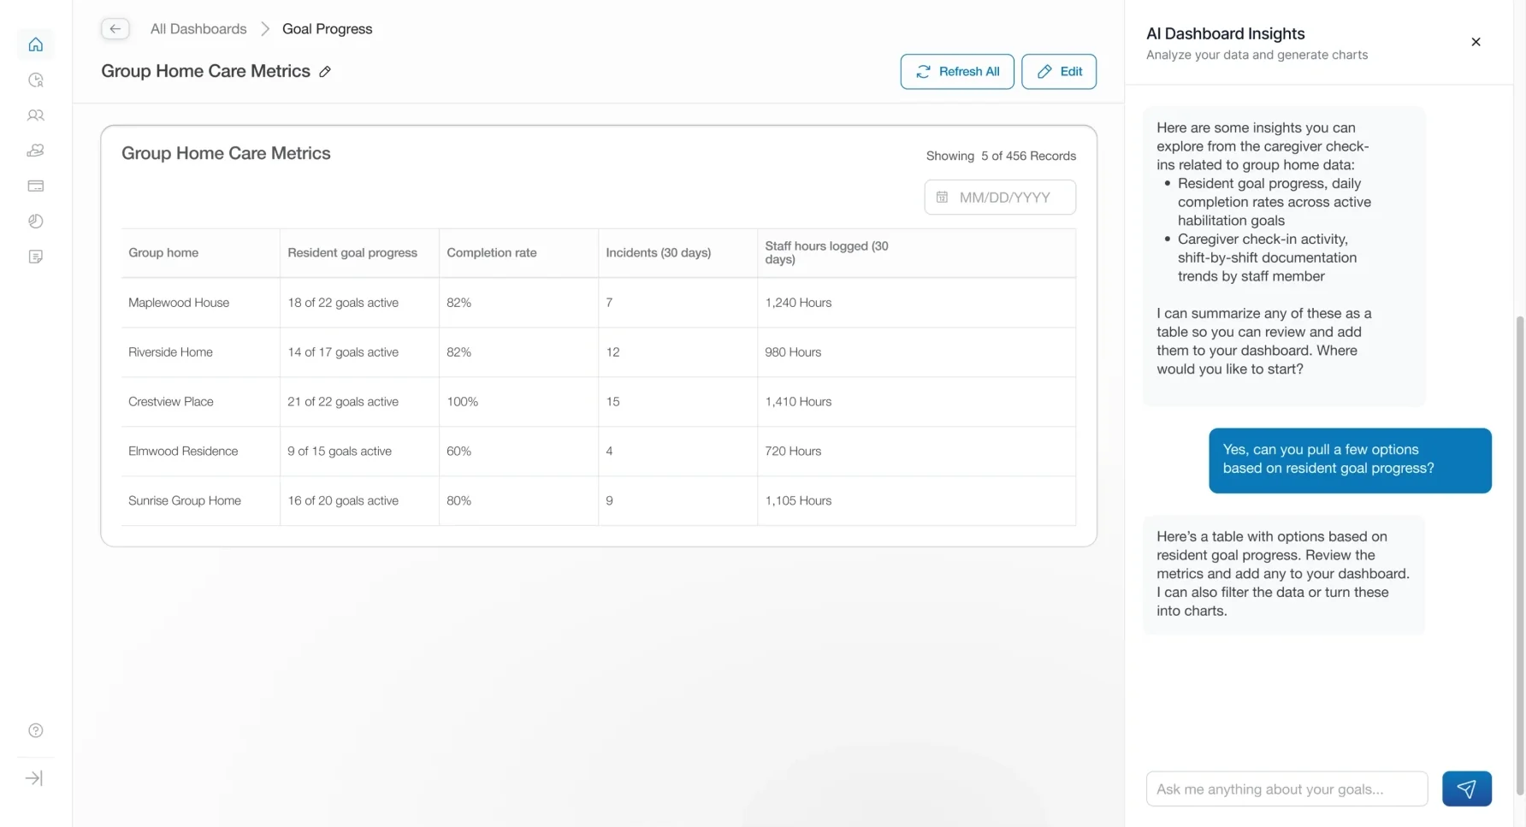Close the AI Dashboard Insights panel
Image resolution: width=1526 pixels, height=827 pixels.
pyautogui.click(x=1476, y=42)
